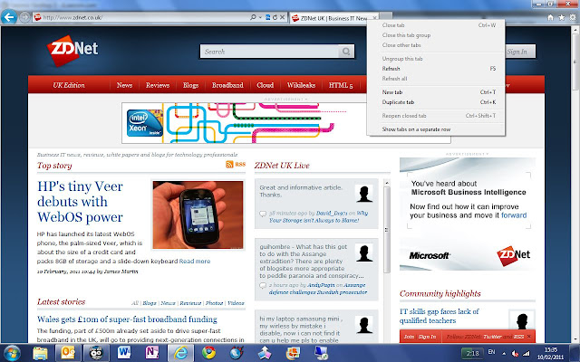Open Favorites star icon
This screenshot has width=580, height=362.
(x=562, y=17)
